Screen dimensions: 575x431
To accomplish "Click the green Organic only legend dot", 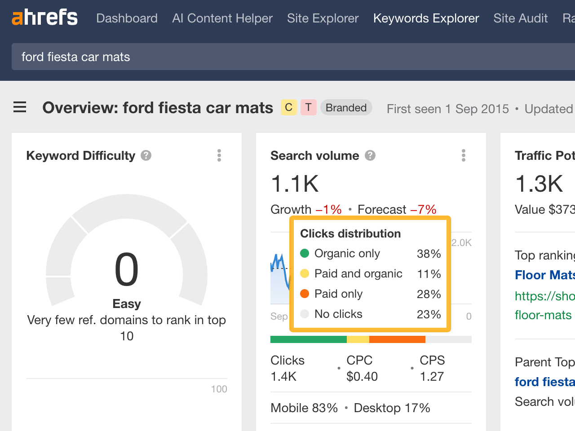I will 305,254.
